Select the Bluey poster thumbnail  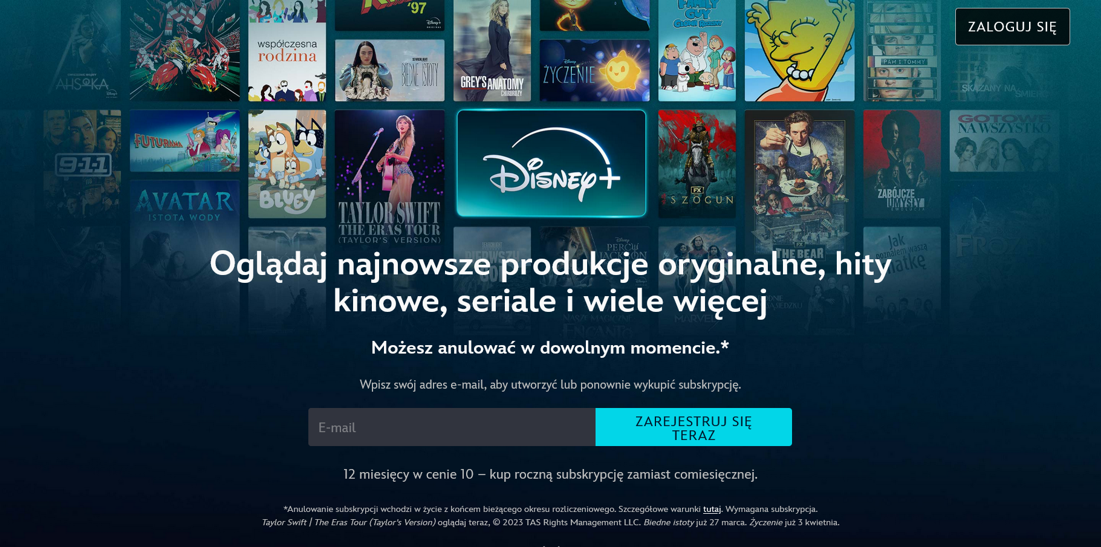(x=287, y=164)
